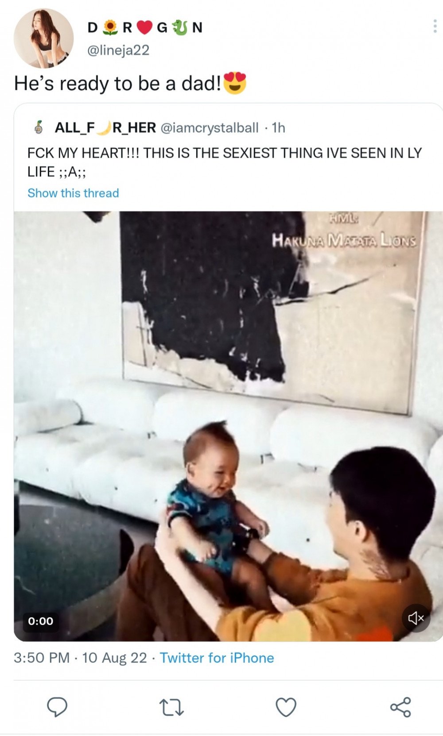The width and height of the screenshot is (443, 736).
Task: Open the reply speech bubble icon
Action: point(57,707)
